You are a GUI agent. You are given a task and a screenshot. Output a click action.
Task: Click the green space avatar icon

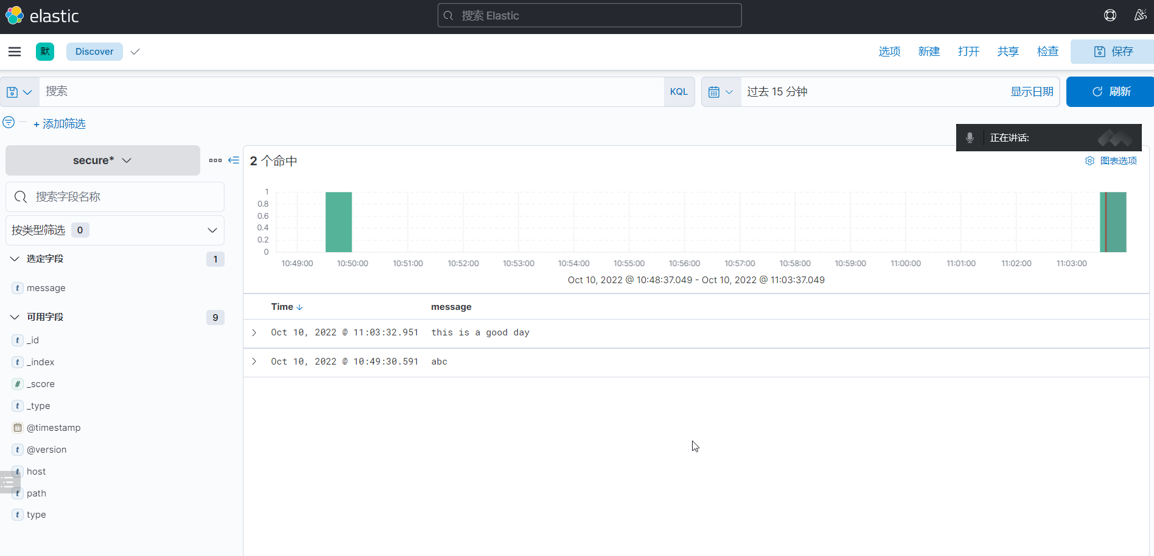tap(45, 52)
